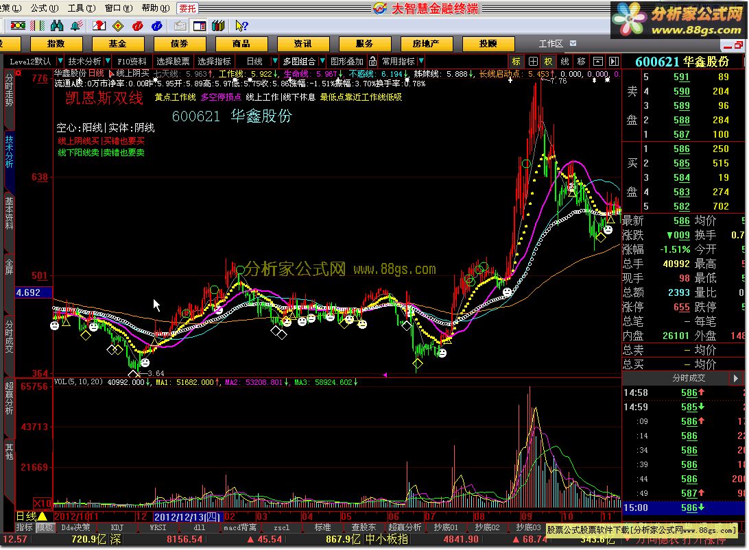Click the 基金 category button

tap(118, 43)
